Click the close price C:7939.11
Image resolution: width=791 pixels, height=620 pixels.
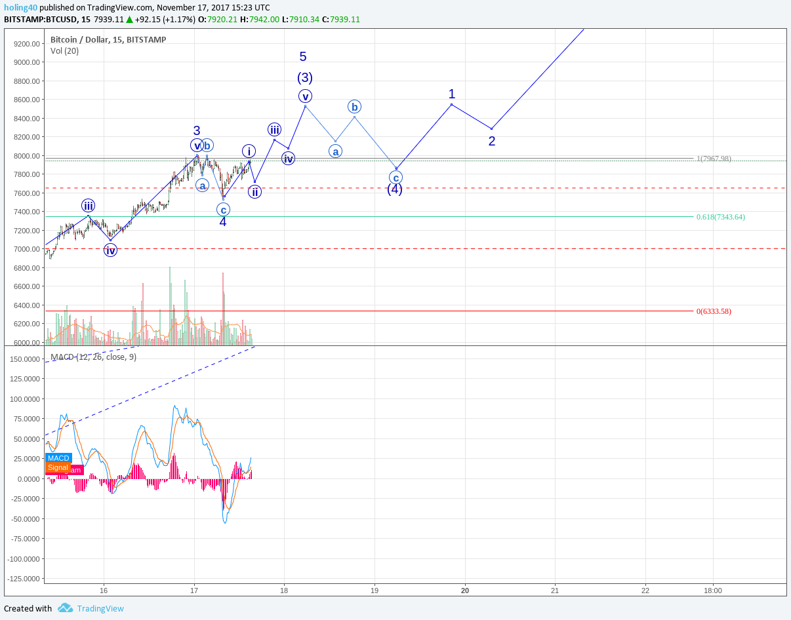coord(340,19)
